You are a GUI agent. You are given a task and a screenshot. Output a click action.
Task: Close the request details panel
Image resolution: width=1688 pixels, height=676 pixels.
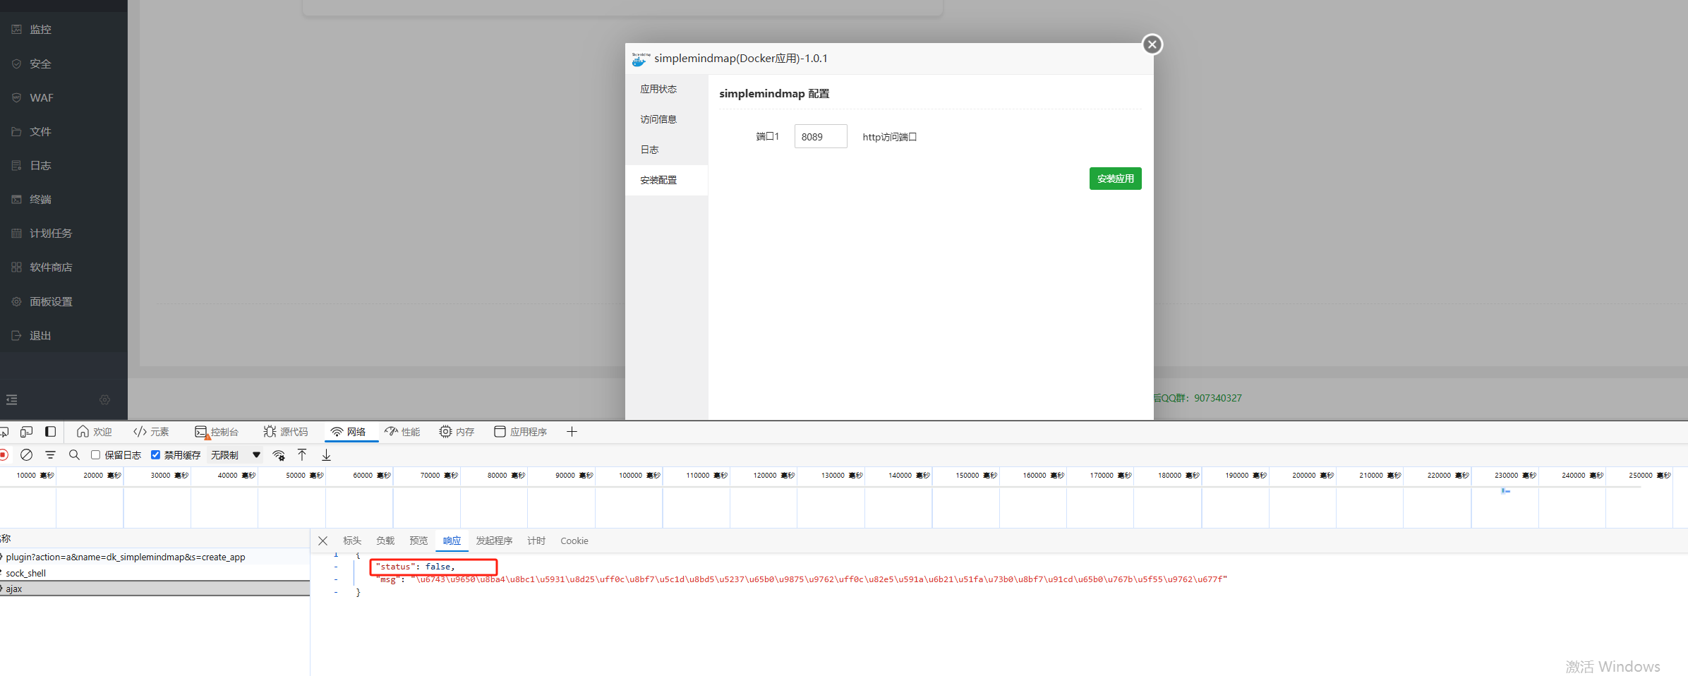click(x=322, y=541)
